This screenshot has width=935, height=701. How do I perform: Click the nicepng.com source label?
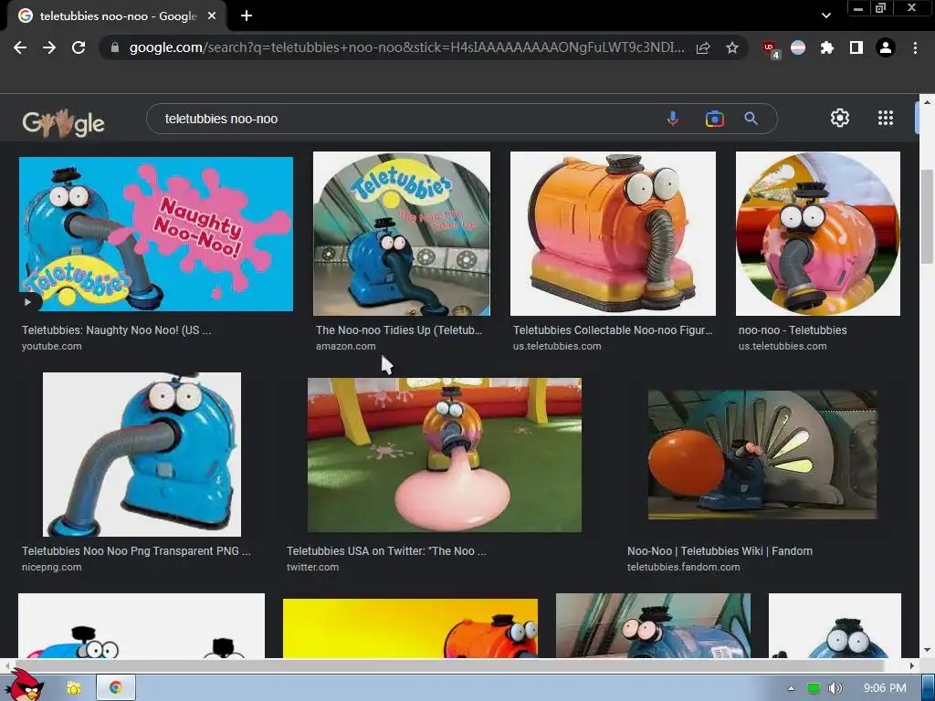coord(52,567)
